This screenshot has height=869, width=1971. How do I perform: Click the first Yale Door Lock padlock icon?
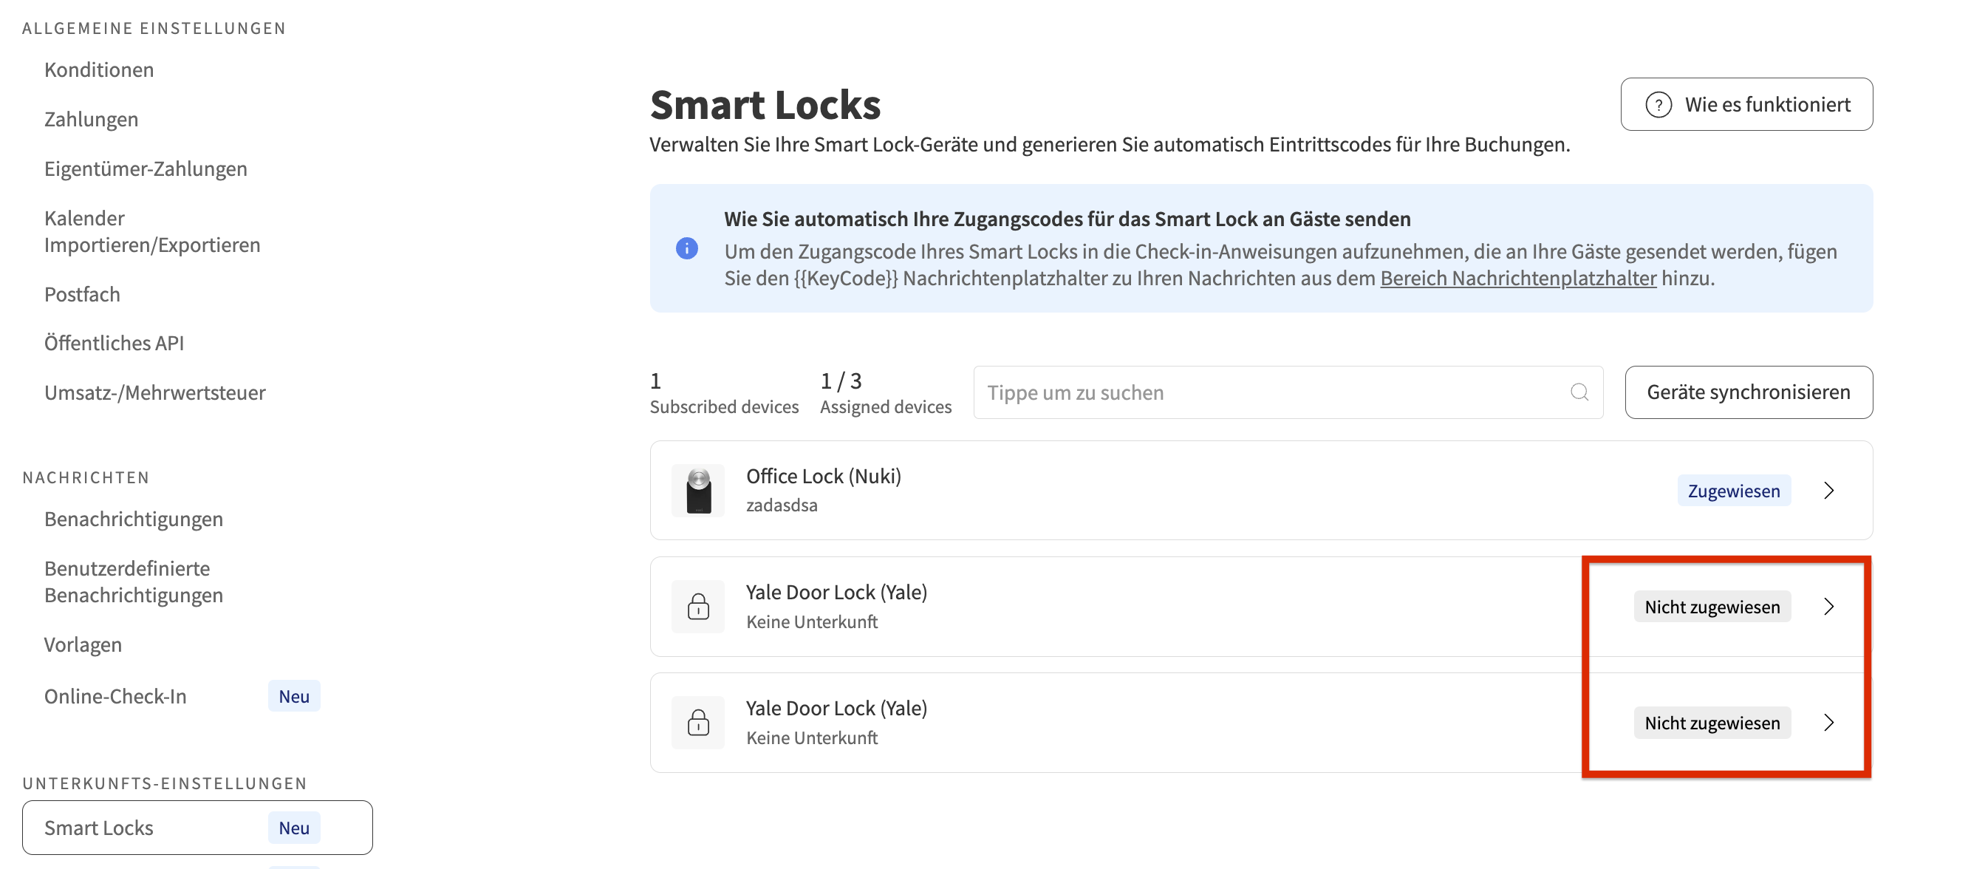coord(698,607)
